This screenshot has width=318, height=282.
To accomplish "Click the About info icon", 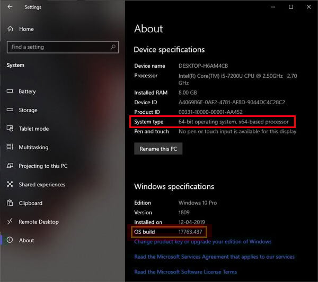I will click(x=10, y=240).
